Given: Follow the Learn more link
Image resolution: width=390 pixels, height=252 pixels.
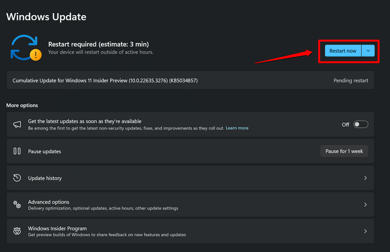Looking at the screenshot, I should click(237, 128).
